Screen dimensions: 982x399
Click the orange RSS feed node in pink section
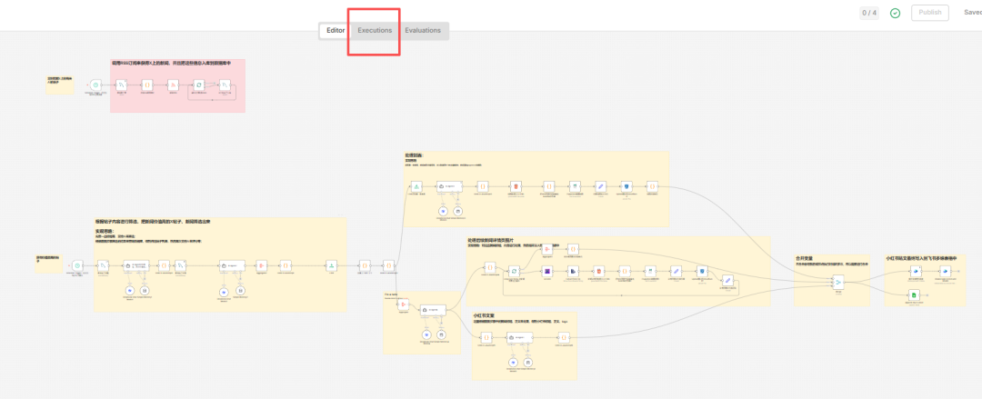pos(173,85)
